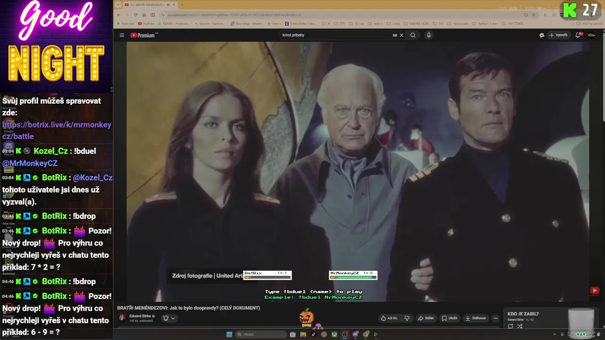Share the video via Sdílet
The image size is (605, 340).
(426, 318)
